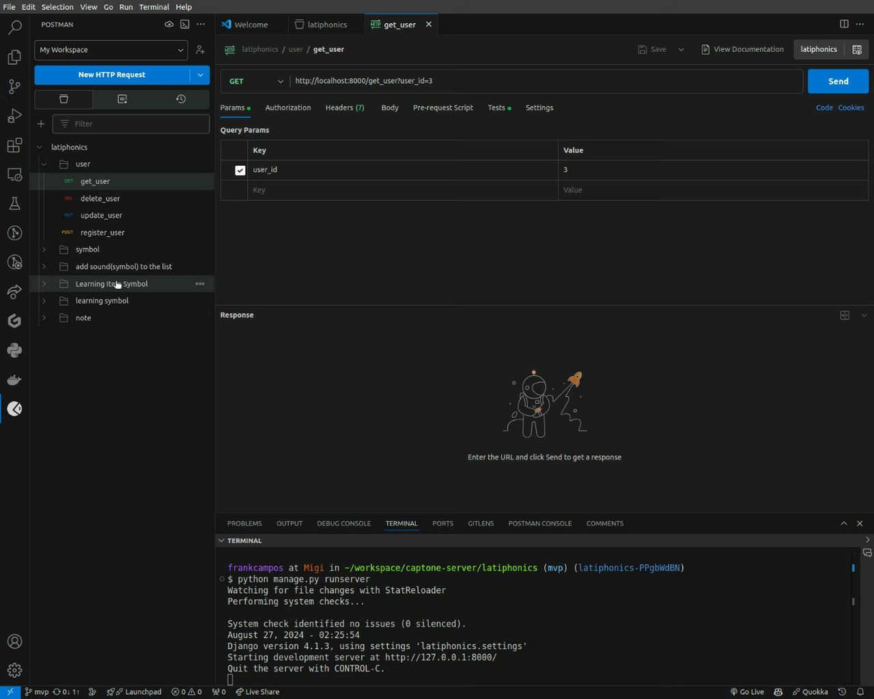This screenshot has width=874, height=699.
Task: Show the Environments tab in Postman sidebar
Action: (x=122, y=99)
